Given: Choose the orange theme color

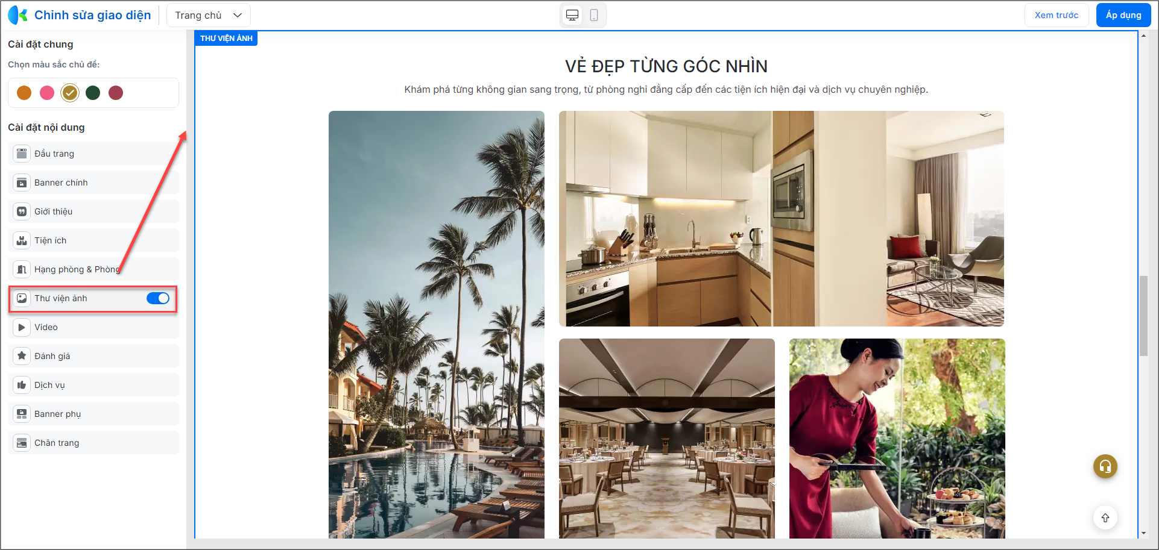Looking at the screenshot, I should (x=24, y=93).
